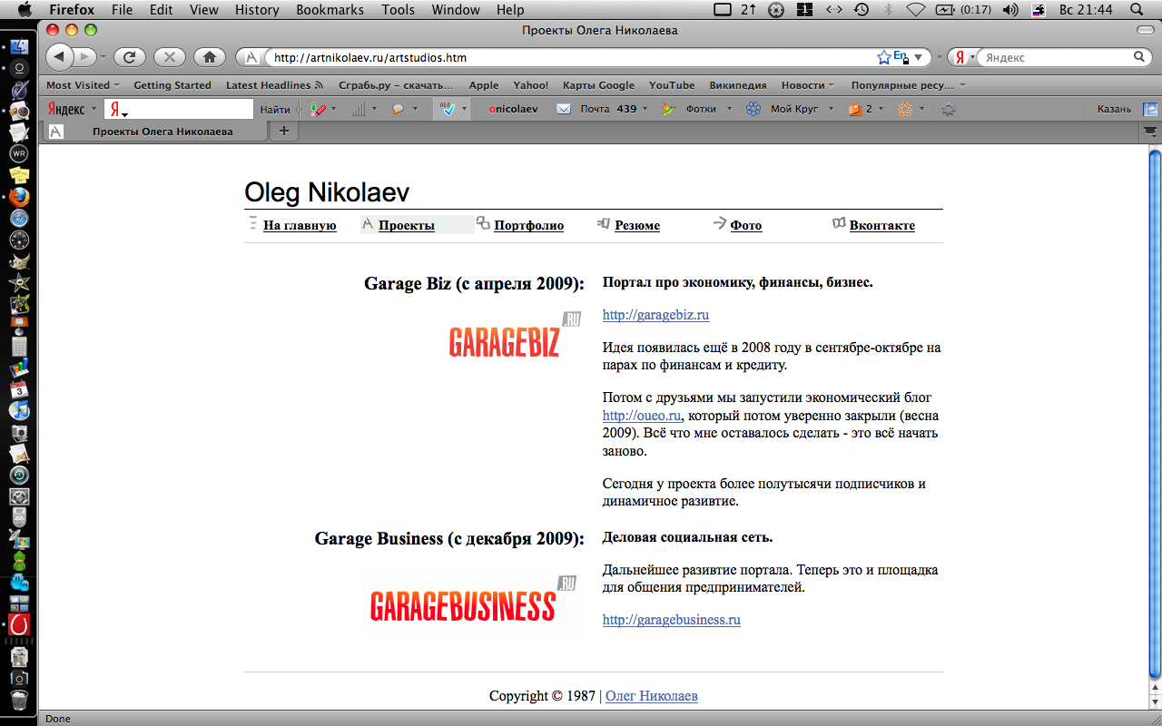The height and width of the screenshot is (726, 1162).
Task: Open the Портфолио page link
Action: (x=528, y=226)
